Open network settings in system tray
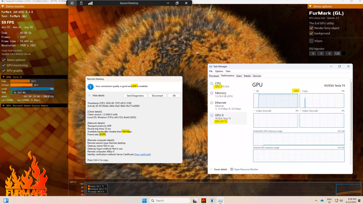363x204 pixels. [x=336, y=200]
